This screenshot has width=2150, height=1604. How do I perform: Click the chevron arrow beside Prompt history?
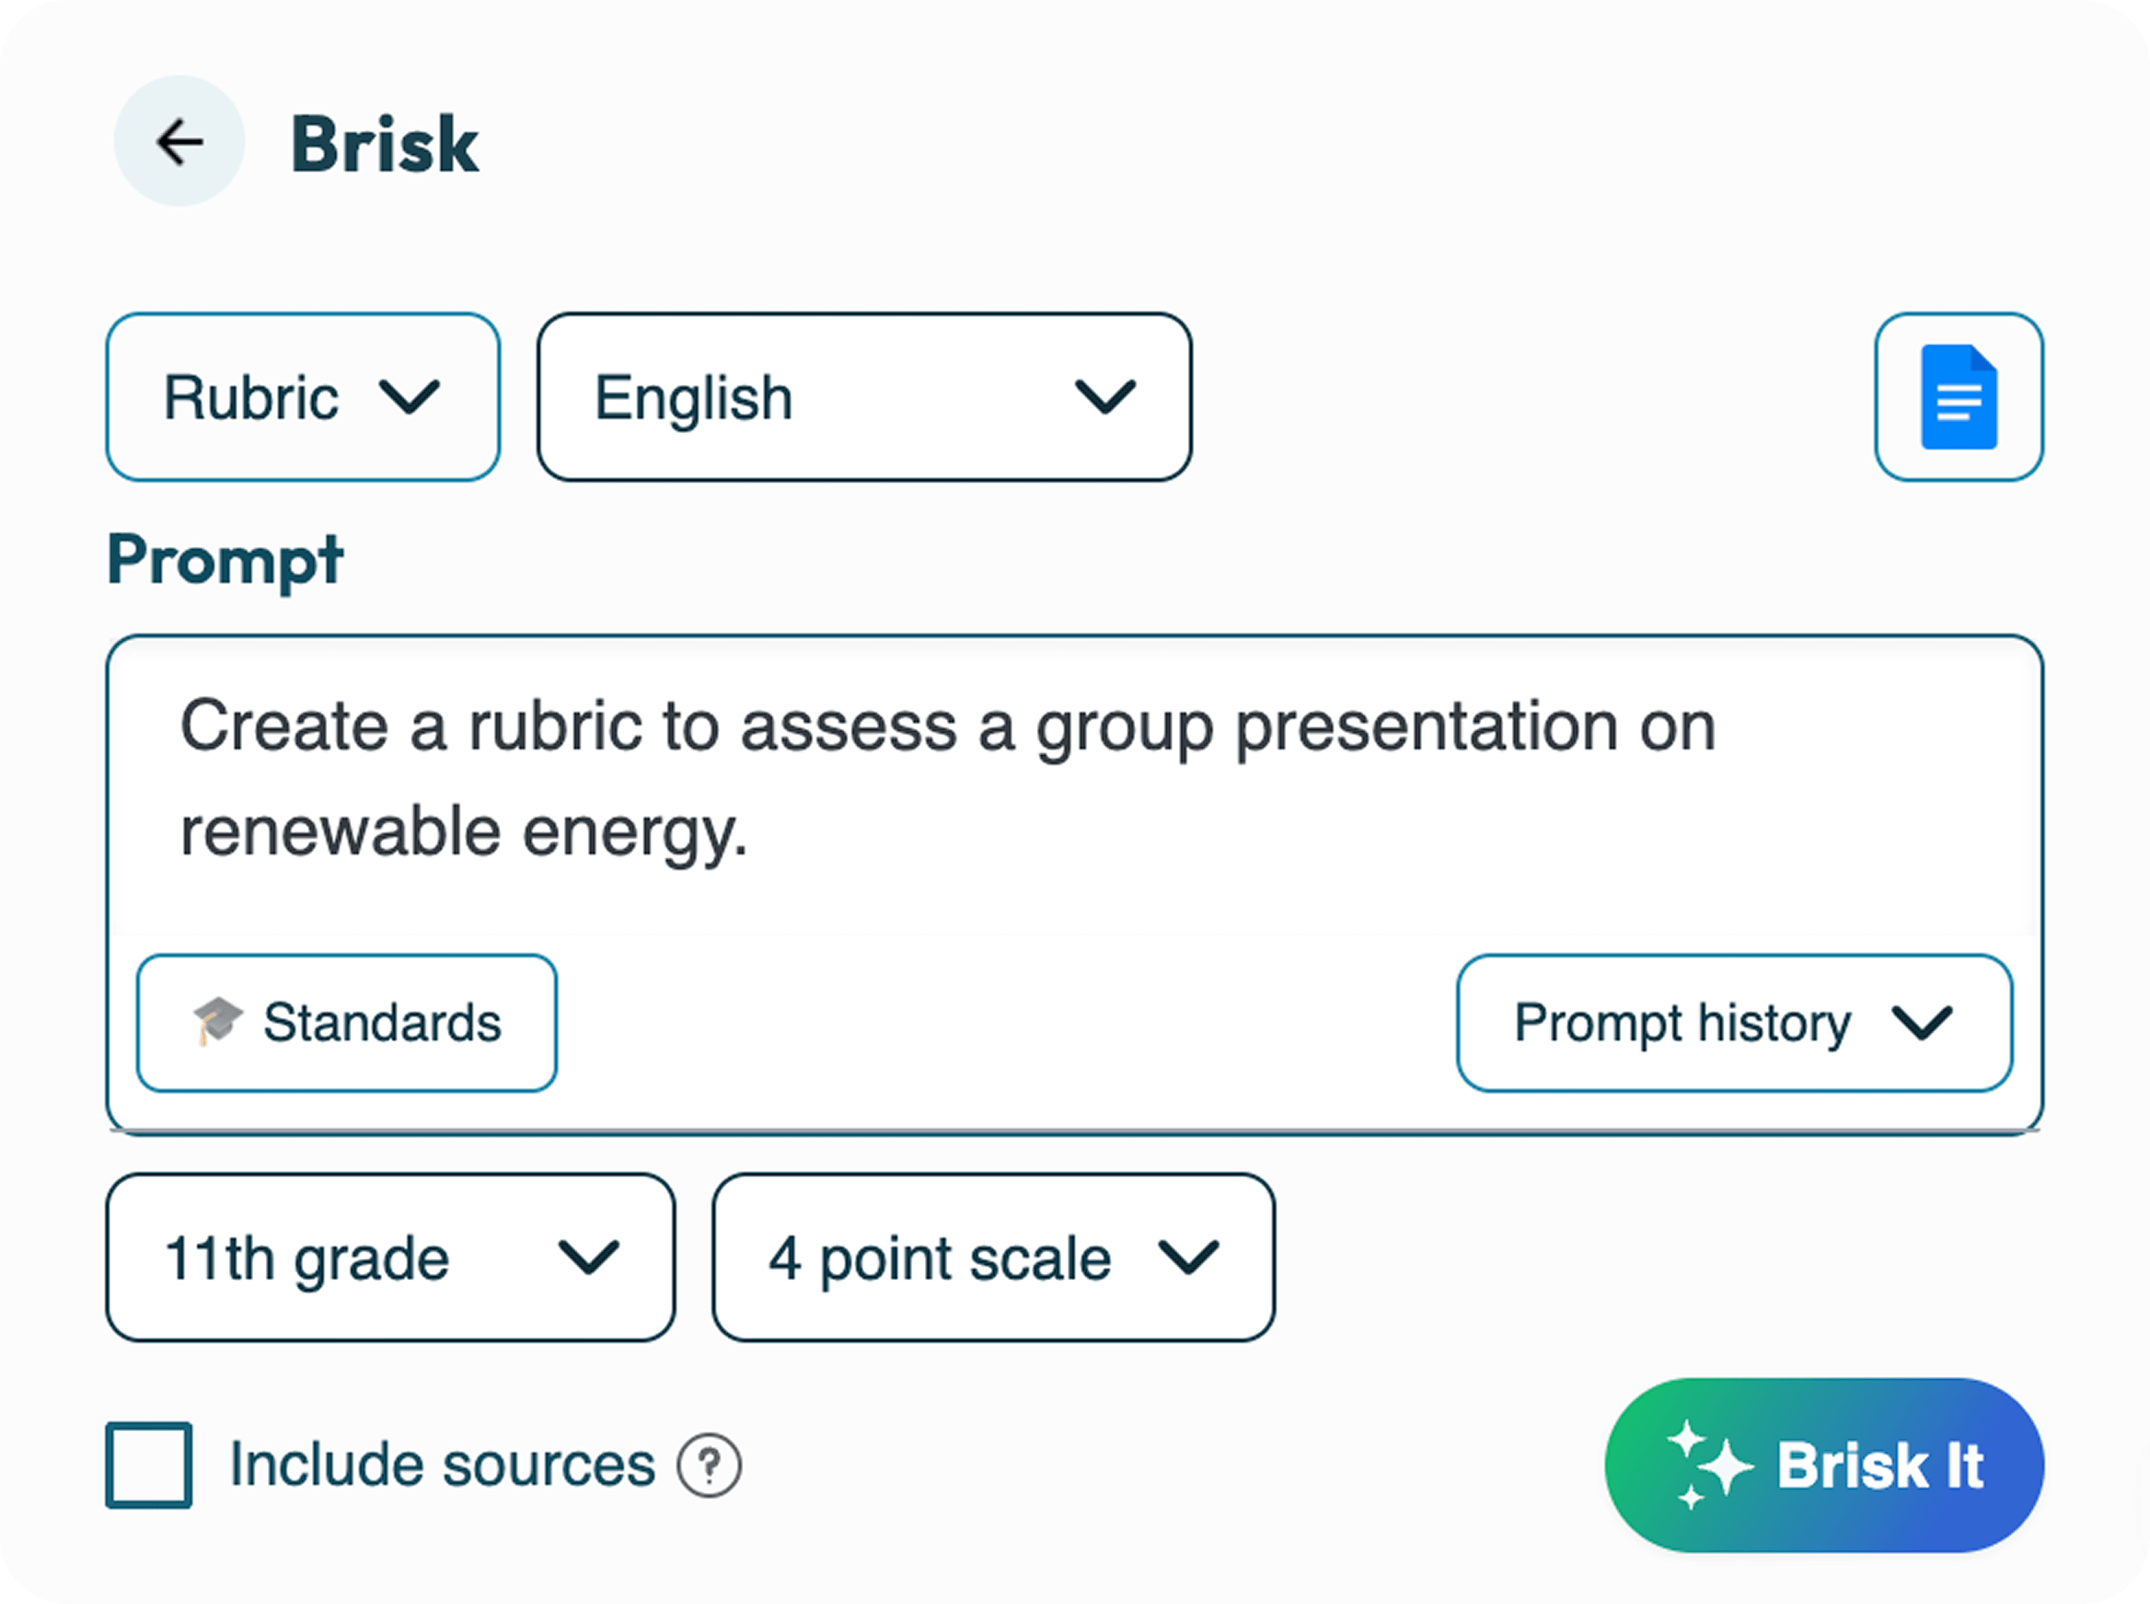tap(1922, 1023)
